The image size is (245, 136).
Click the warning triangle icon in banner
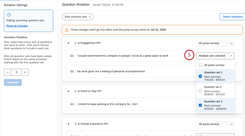tap(67, 30)
